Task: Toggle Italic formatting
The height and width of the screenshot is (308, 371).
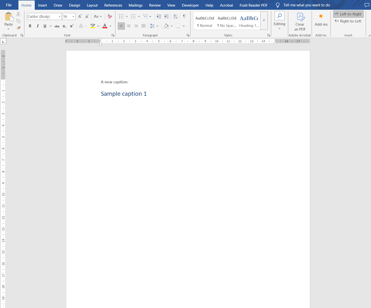Action: pos(37,26)
